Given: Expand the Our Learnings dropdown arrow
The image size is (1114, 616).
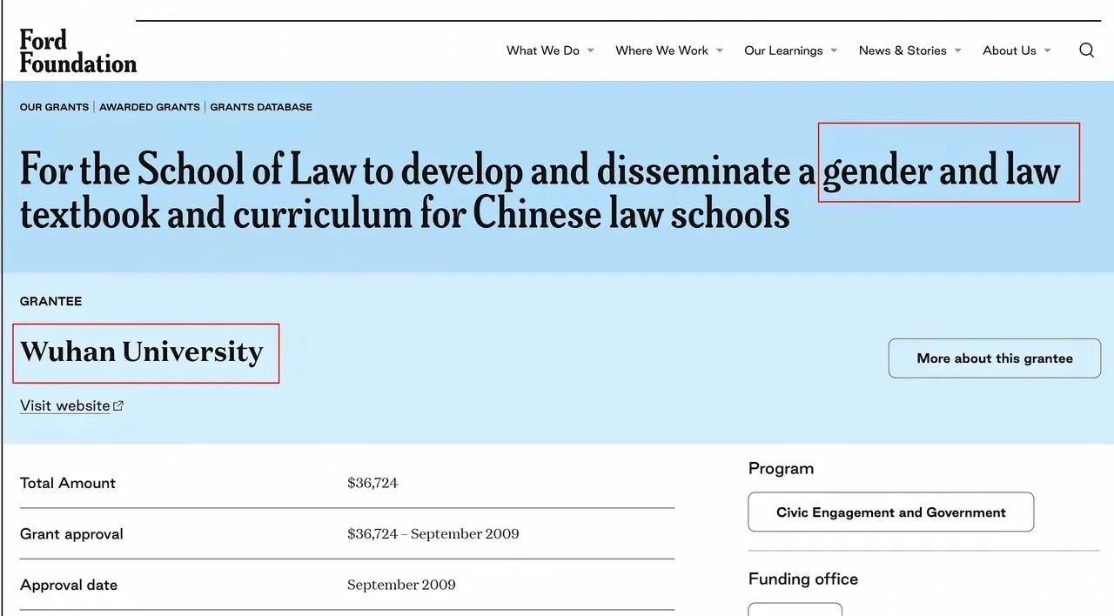Looking at the screenshot, I should pyautogui.click(x=834, y=50).
